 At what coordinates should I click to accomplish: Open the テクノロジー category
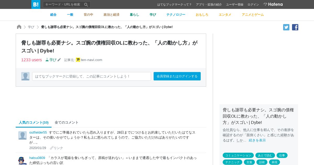(x=176, y=15)
